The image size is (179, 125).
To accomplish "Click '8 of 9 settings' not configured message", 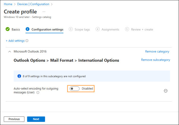I will coord(54,76).
